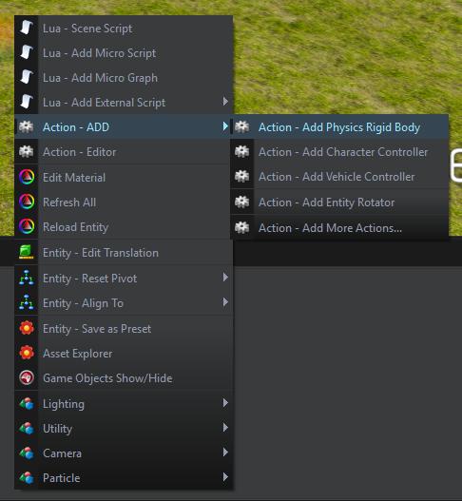Click the gear icon beside Add Physics Rigid Body
Image resolution: width=462 pixels, height=501 pixels.
point(241,126)
